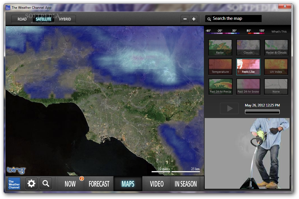Select the Clouds map layer
The height and width of the screenshot is (199, 299).
248,48
